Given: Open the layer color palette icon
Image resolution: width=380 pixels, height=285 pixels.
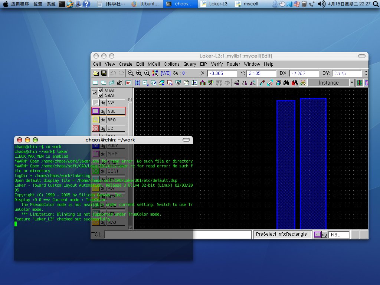Looking at the screenshot, I should [x=155, y=73].
